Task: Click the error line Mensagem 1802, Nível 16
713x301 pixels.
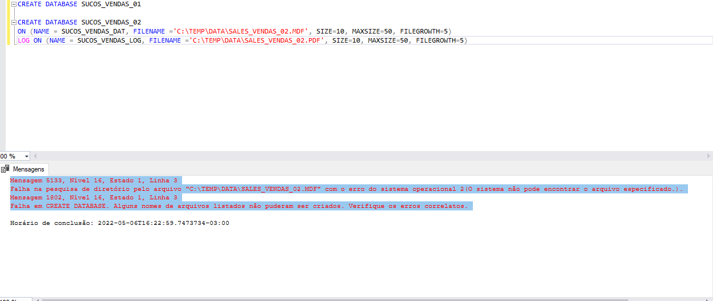Action: pyautogui.click(x=94, y=197)
